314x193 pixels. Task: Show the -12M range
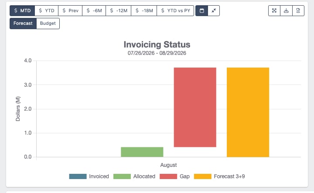[118, 10]
